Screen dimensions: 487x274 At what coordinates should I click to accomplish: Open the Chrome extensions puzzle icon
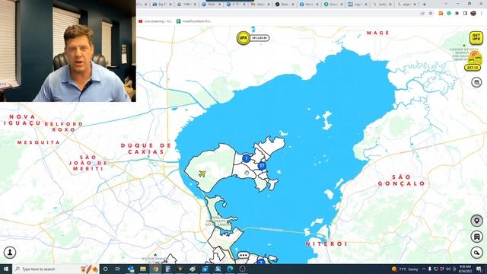(x=457, y=14)
